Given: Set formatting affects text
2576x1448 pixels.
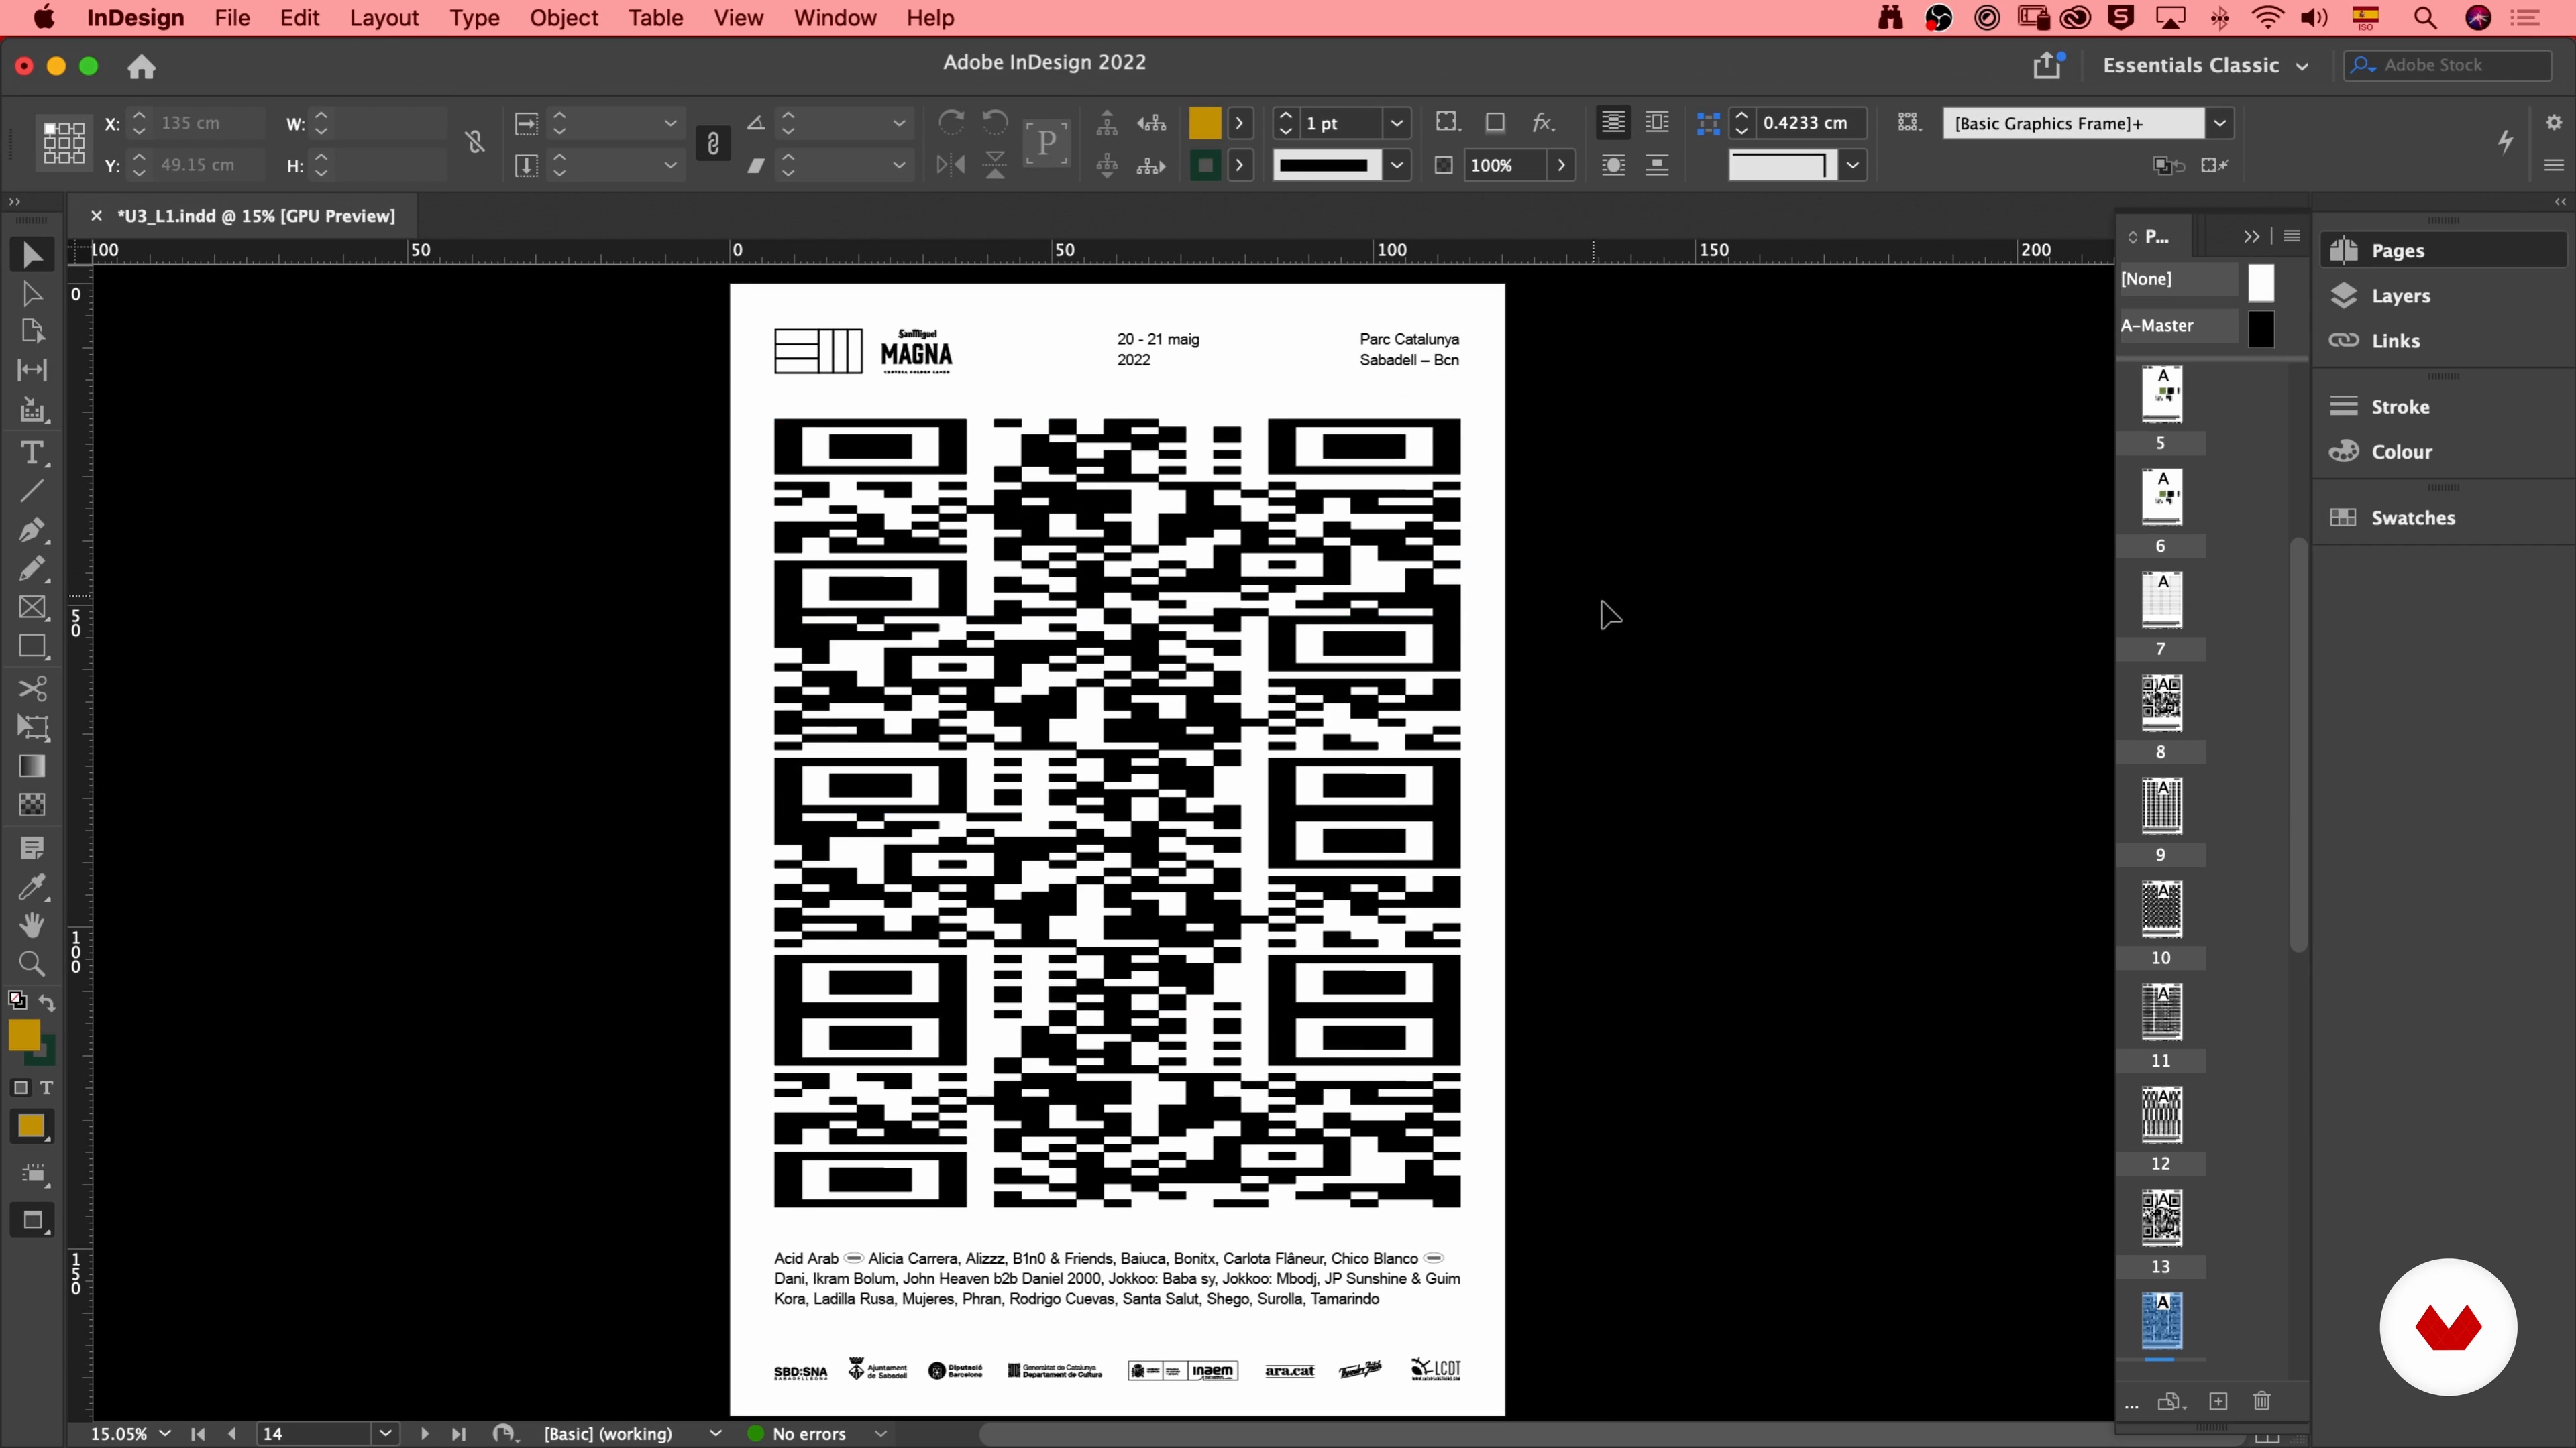Looking at the screenshot, I should (46, 1087).
